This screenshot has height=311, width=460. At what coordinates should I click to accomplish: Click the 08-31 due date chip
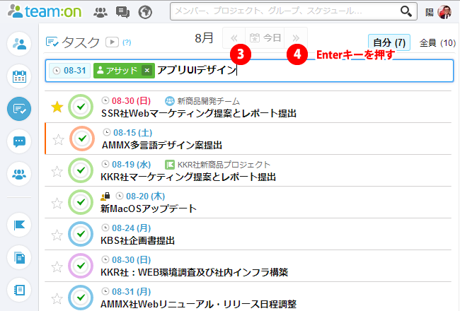click(x=70, y=71)
